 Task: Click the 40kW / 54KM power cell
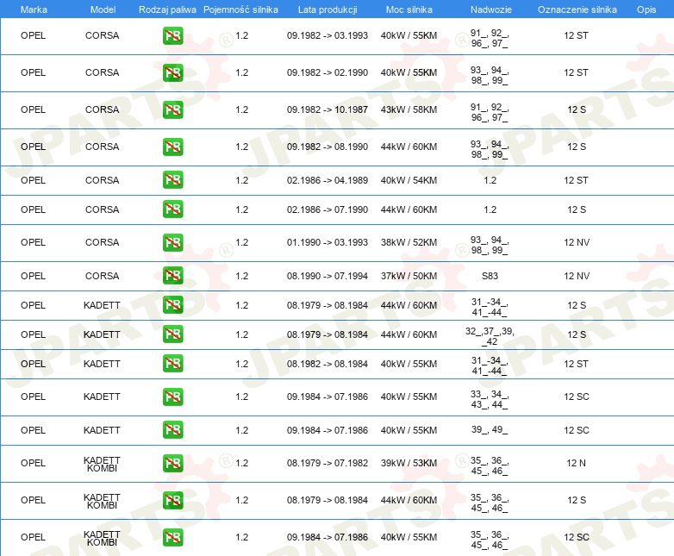[409, 180]
